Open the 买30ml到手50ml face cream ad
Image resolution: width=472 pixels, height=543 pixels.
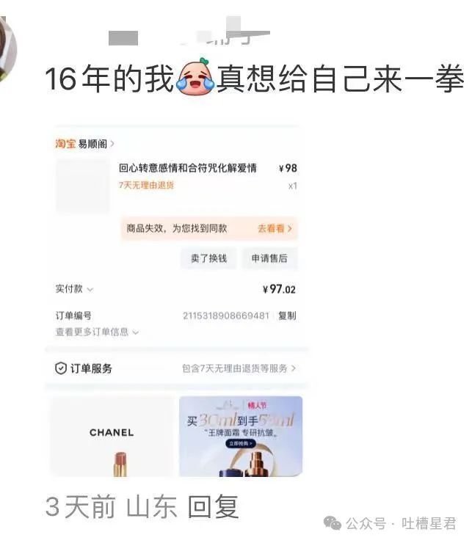pyautogui.click(x=241, y=437)
